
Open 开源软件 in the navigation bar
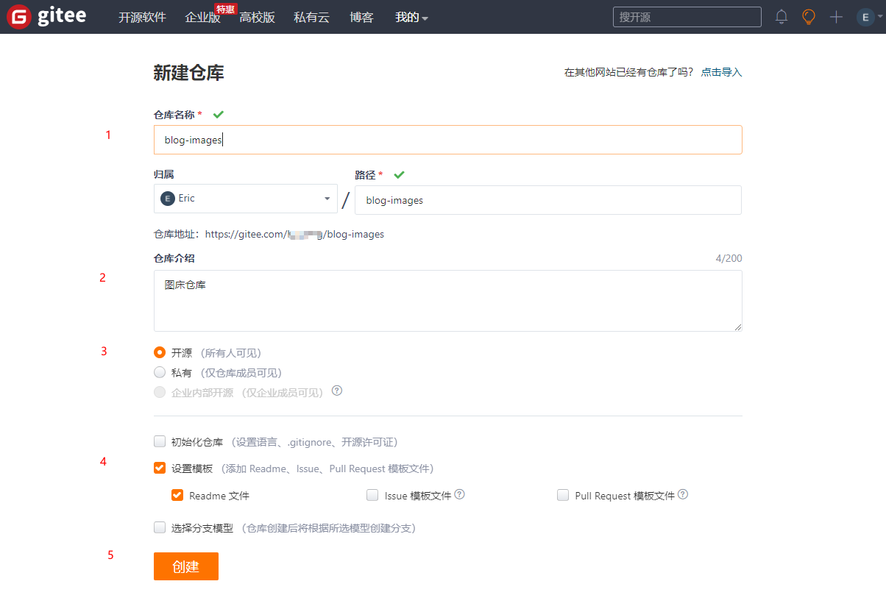click(x=142, y=18)
